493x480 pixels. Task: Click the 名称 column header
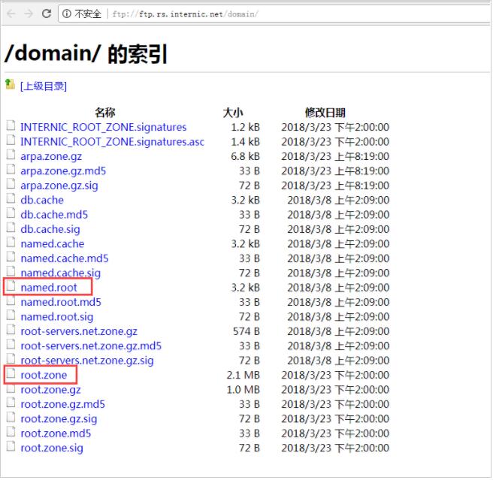pos(105,113)
